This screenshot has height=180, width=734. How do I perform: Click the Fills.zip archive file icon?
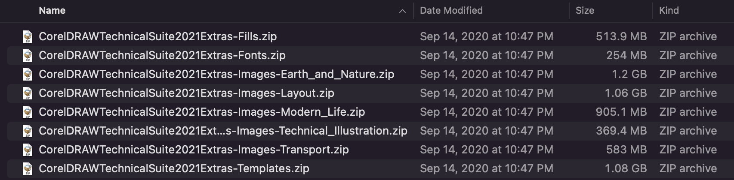[x=28, y=37]
